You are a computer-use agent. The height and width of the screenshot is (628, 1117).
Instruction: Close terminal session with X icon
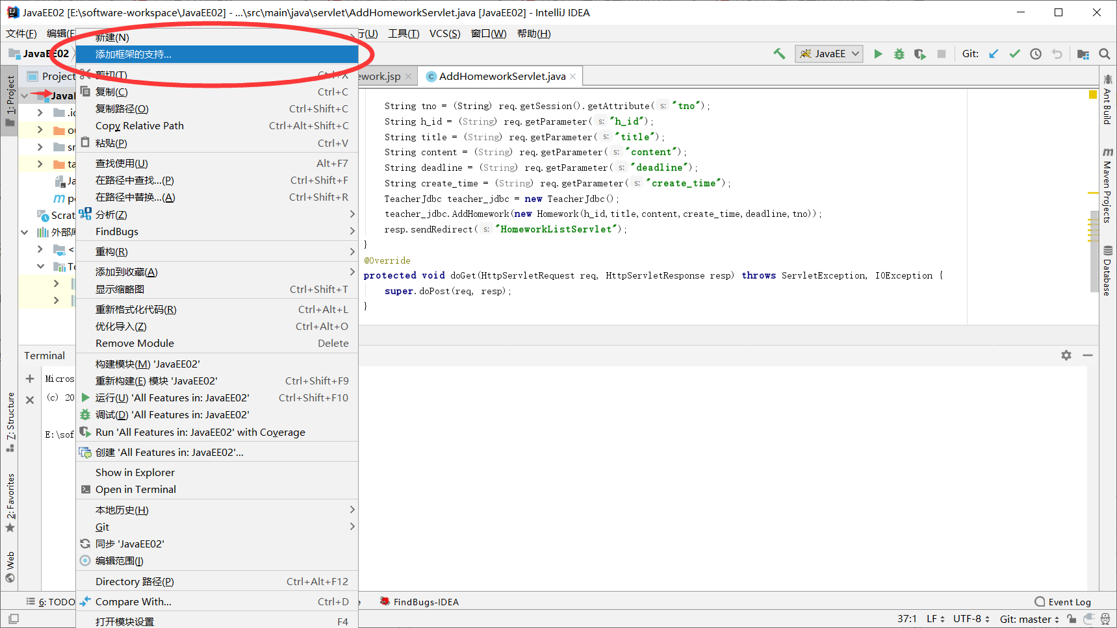pos(30,400)
